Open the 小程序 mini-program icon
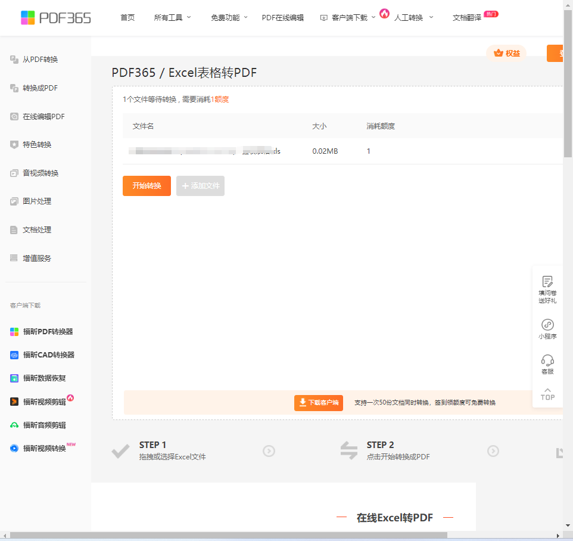The image size is (573, 541). (x=547, y=325)
